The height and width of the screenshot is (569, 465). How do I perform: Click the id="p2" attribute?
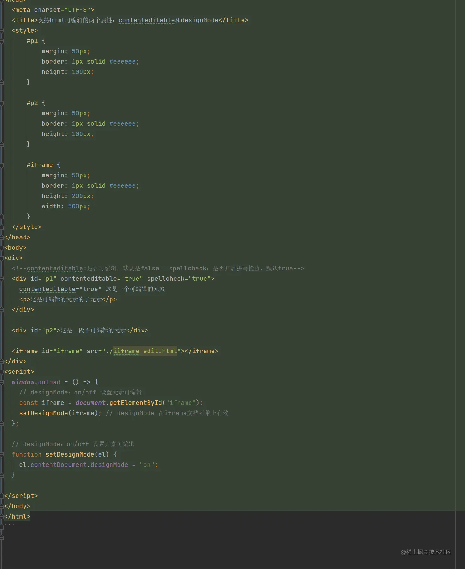point(44,330)
